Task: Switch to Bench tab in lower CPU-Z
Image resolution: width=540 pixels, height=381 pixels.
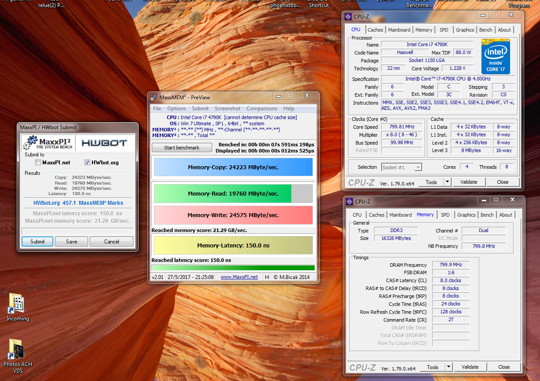Action: tap(487, 215)
